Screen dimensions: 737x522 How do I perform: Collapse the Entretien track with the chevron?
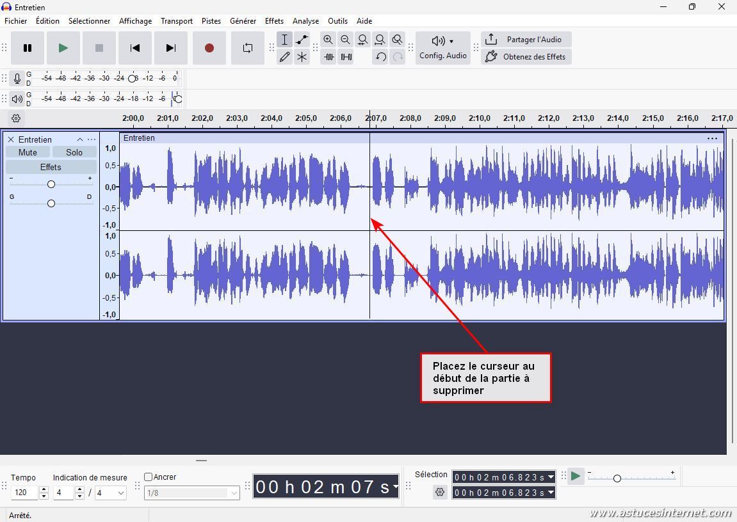(x=80, y=139)
